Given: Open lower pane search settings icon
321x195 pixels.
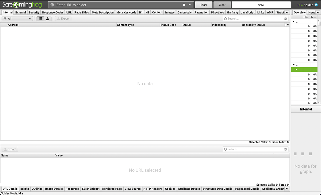Looking at the screenshot, I should pos(286,149).
